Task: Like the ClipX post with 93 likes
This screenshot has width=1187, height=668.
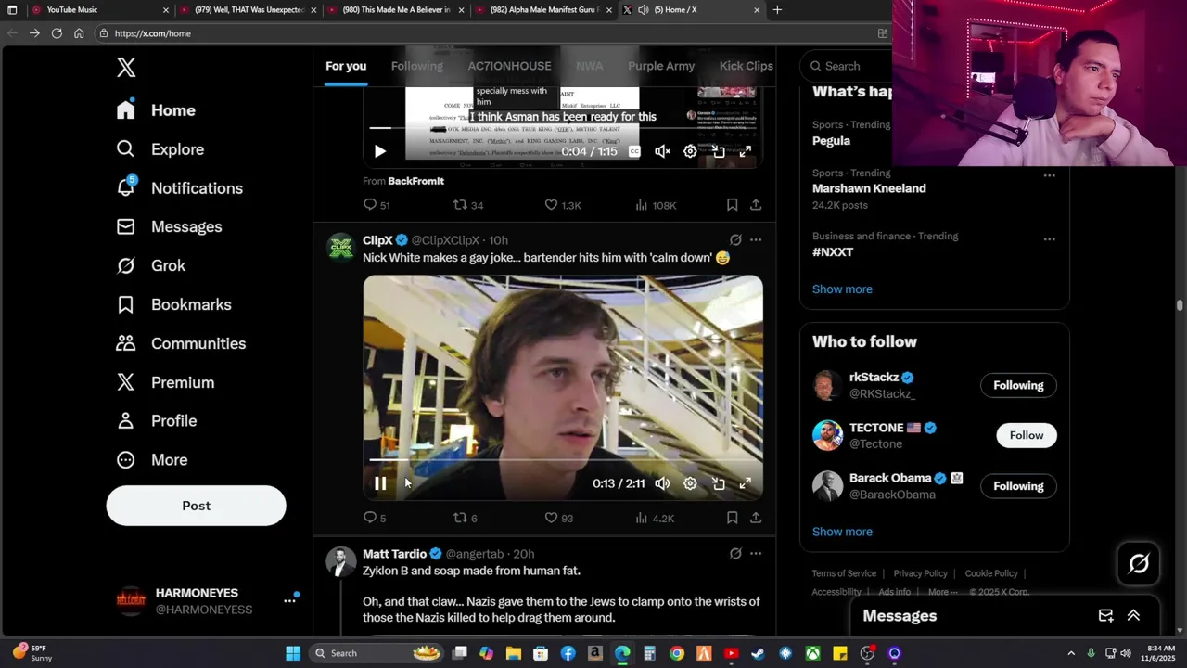Action: (559, 518)
